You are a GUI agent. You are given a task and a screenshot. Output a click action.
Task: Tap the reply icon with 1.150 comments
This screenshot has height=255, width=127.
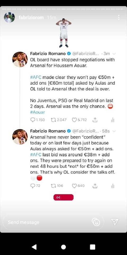(33, 120)
